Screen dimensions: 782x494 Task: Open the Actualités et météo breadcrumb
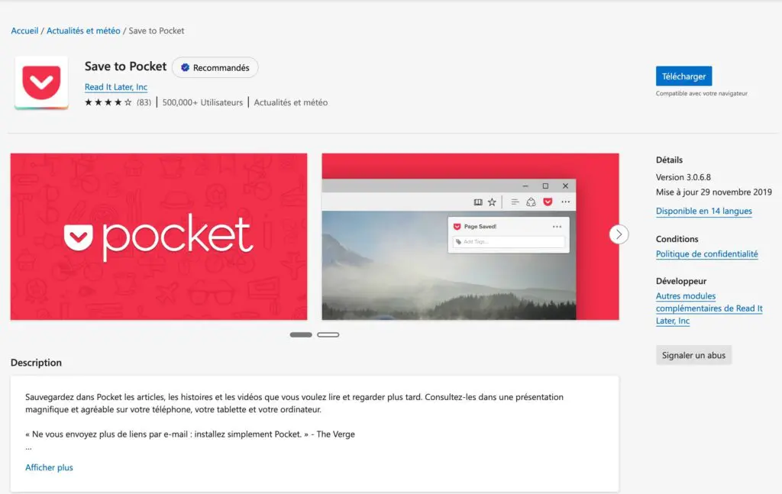click(x=84, y=31)
